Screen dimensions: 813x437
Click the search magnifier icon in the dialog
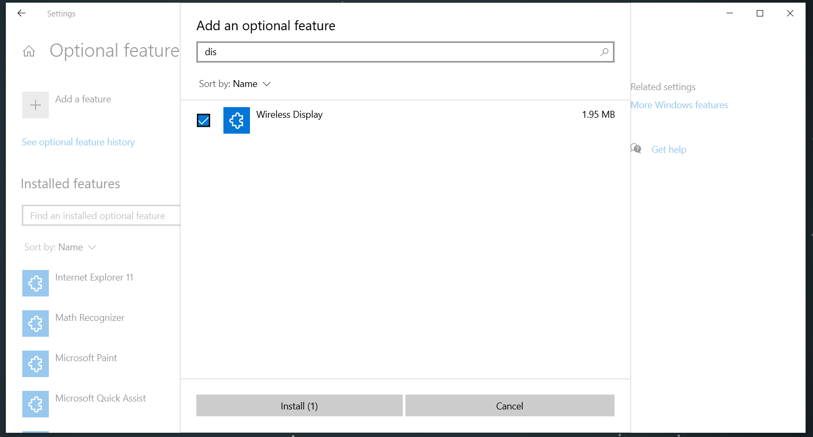point(604,52)
